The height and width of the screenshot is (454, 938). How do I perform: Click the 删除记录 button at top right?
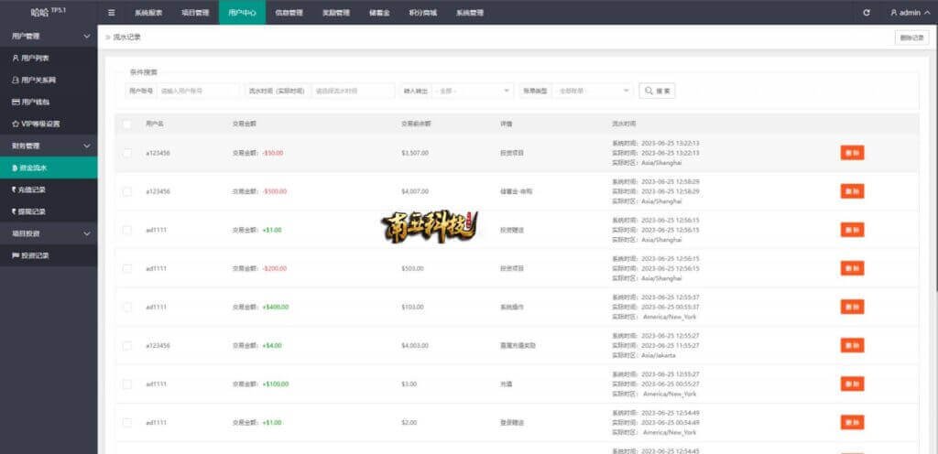(911, 38)
